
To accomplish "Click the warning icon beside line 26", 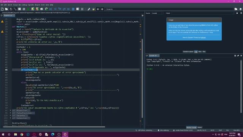I will pos(2,22).
